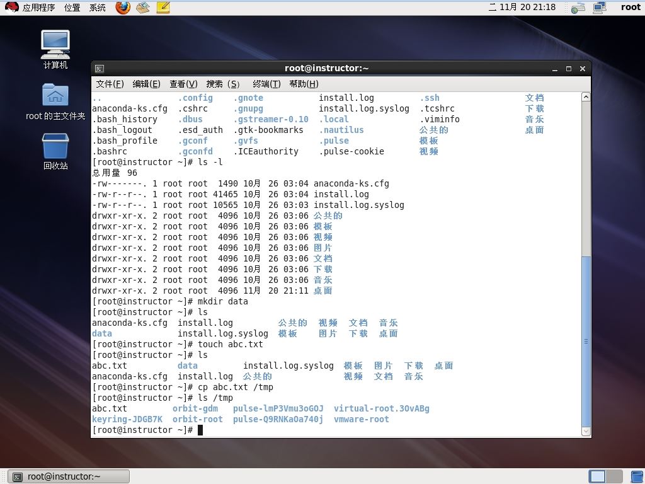Open the 应用程序 applications menu
Screen dimensions: 645x484
coord(38,8)
